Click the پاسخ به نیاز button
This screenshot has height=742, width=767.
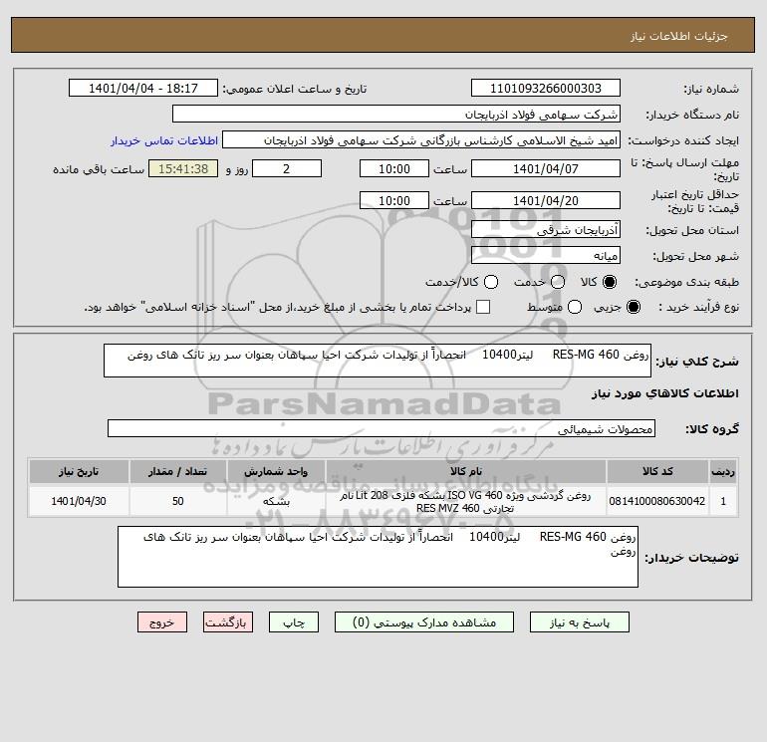pyautogui.click(x=580, y=622)
